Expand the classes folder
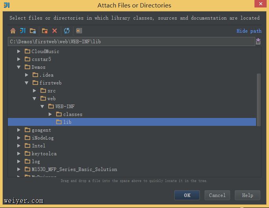This screenshot has width=269, height=208. pos(50,114)
